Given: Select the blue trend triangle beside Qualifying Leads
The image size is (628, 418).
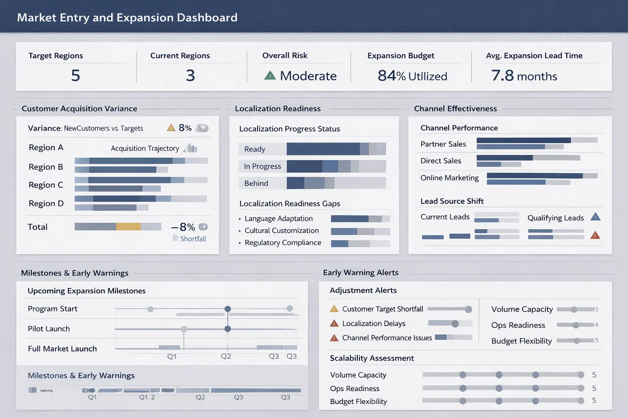Looking at the screenshot, I should click(x=596, y=217).
